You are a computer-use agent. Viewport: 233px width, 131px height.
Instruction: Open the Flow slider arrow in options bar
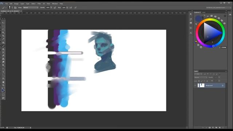(67, 8)
